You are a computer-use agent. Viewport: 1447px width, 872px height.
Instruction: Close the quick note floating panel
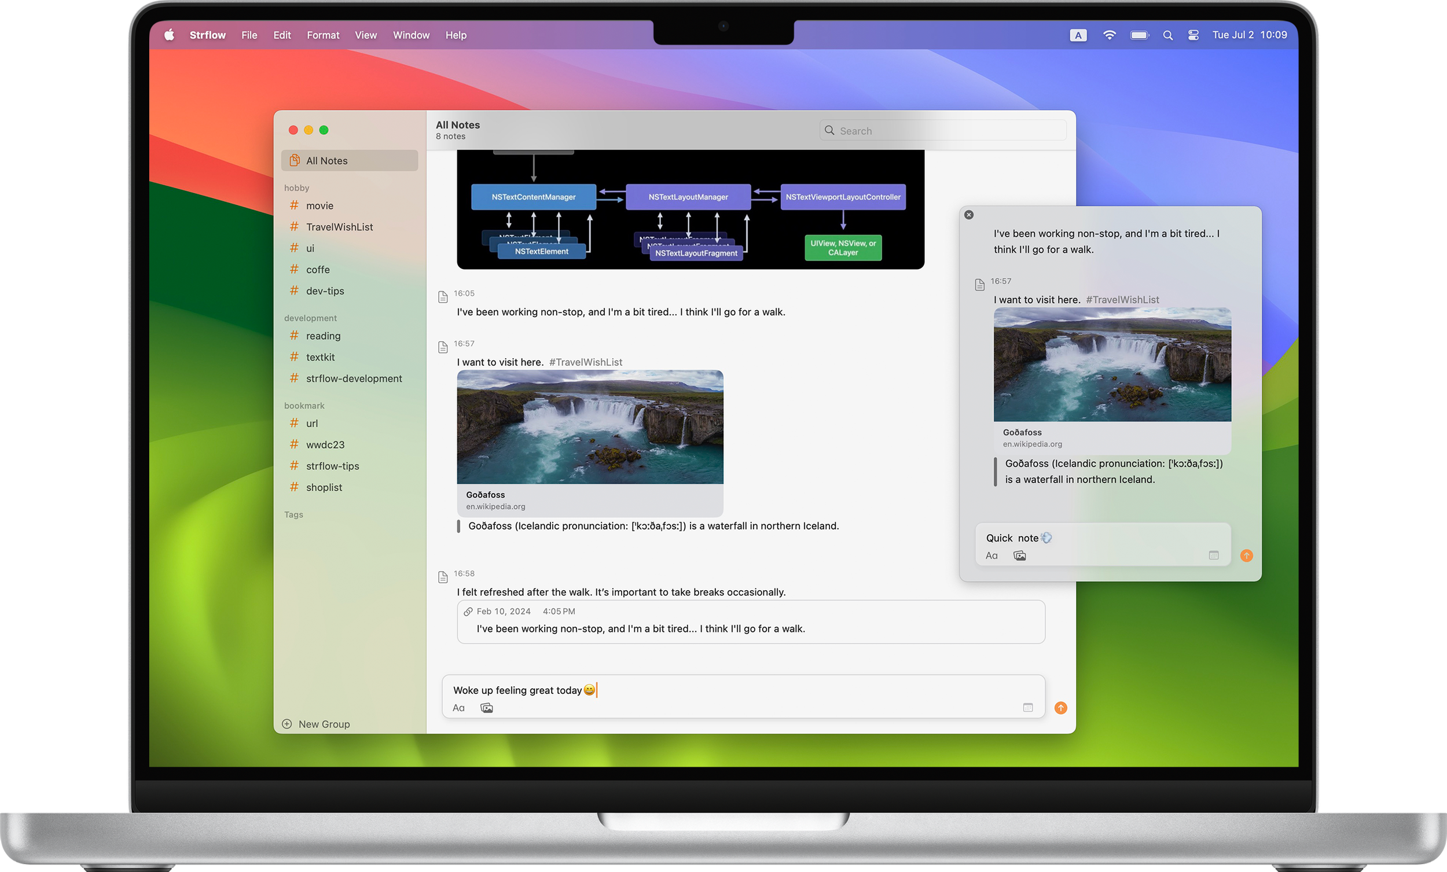[x=969, y=215]
